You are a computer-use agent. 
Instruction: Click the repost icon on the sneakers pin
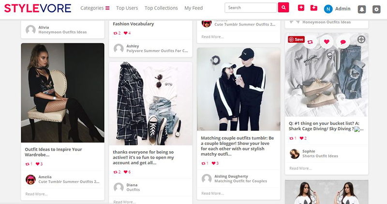310,42
